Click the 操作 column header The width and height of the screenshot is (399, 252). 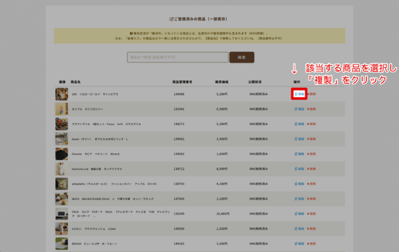pyautogui.click(x=297, y=82)
